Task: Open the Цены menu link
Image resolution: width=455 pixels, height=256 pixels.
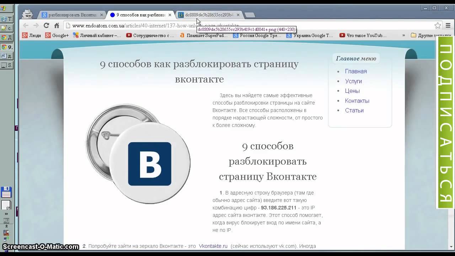Action: 352,91
